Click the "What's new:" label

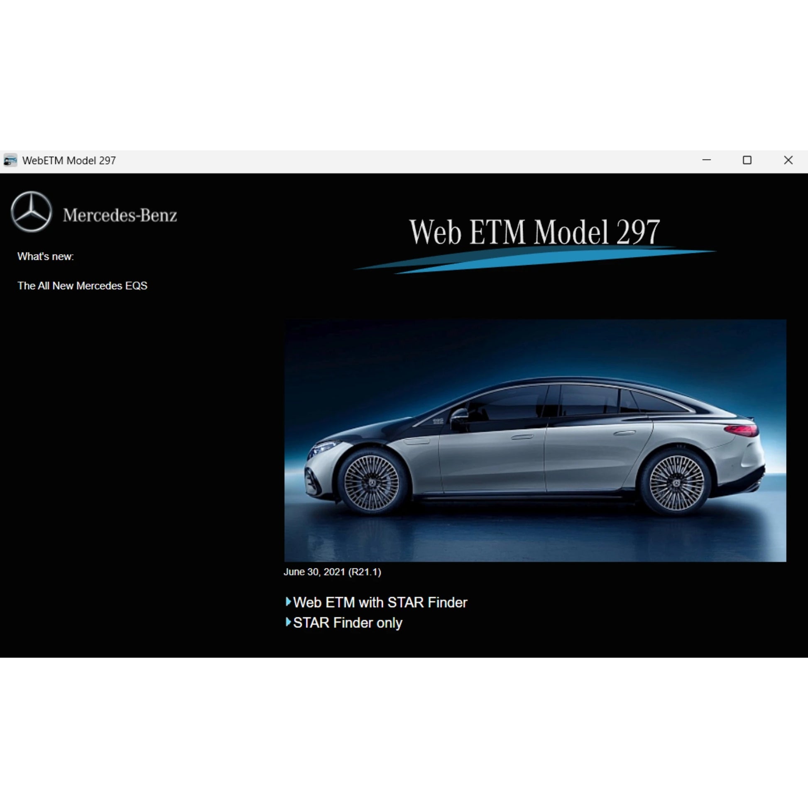46,256
